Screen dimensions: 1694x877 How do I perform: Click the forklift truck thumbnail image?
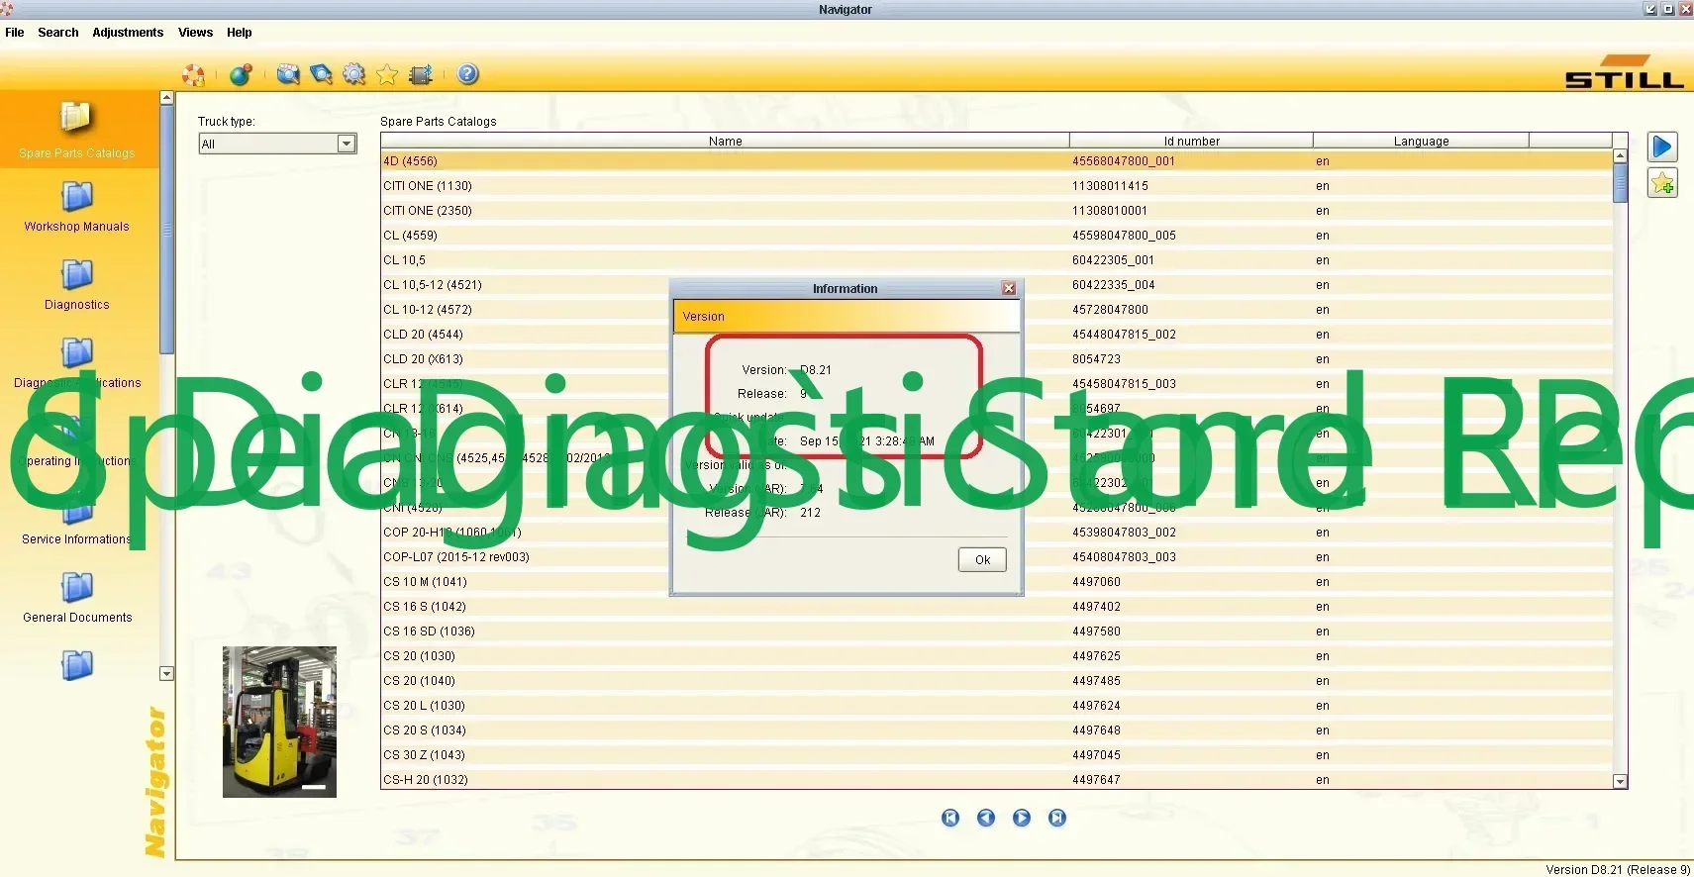[279, 722]
